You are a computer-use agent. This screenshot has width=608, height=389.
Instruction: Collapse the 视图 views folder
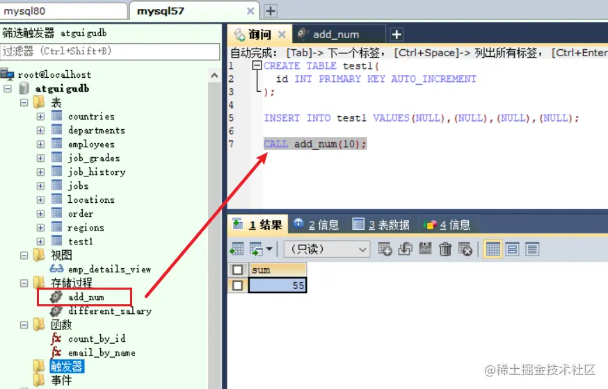[24, 256]
